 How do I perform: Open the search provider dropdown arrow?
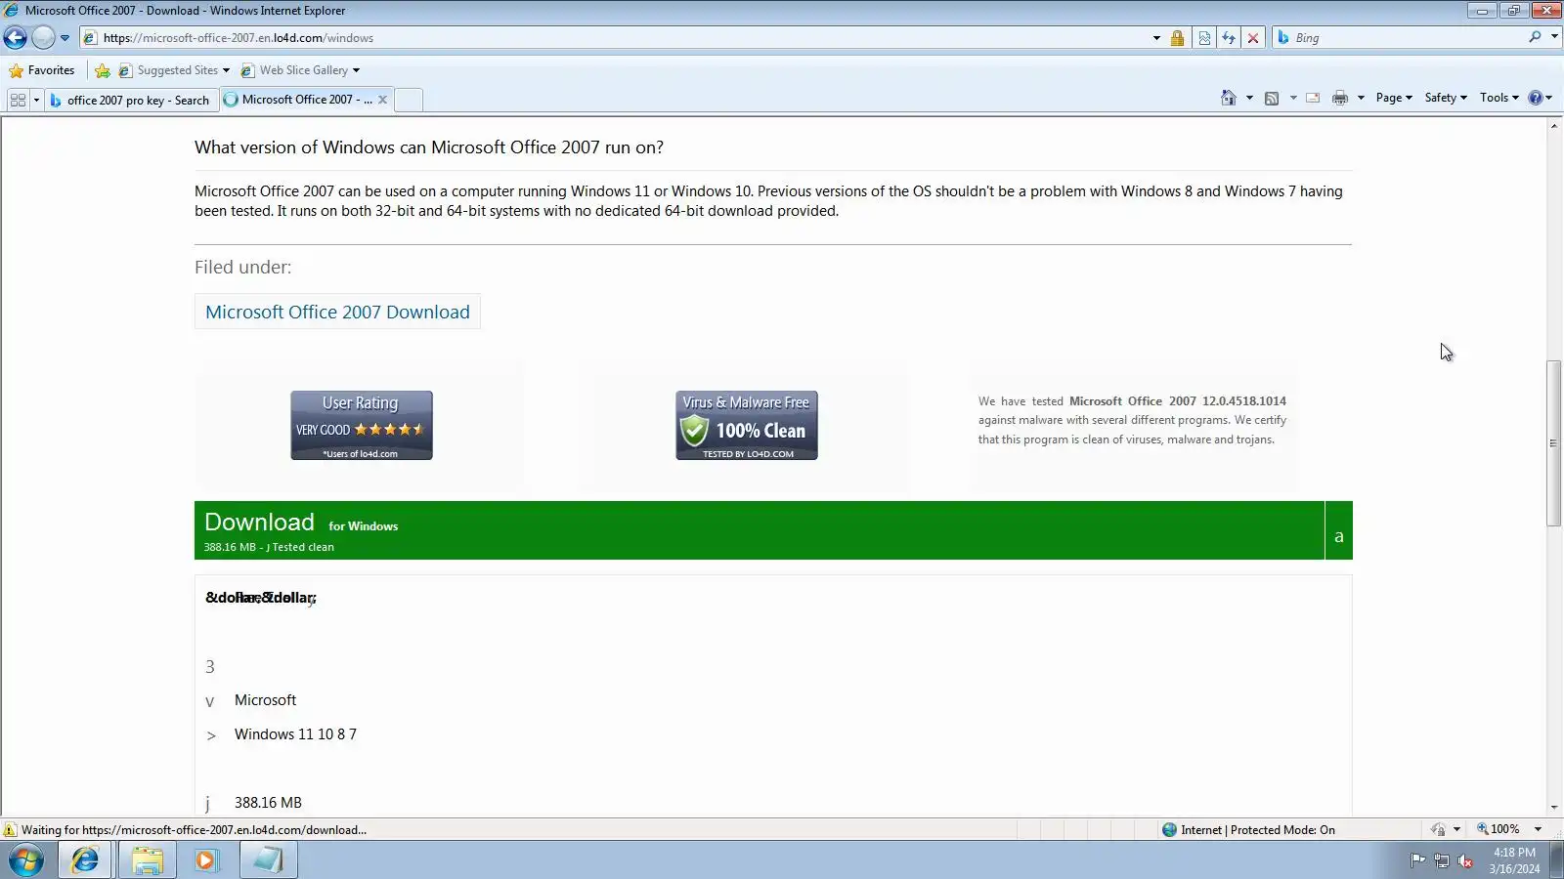point(1554,37)
